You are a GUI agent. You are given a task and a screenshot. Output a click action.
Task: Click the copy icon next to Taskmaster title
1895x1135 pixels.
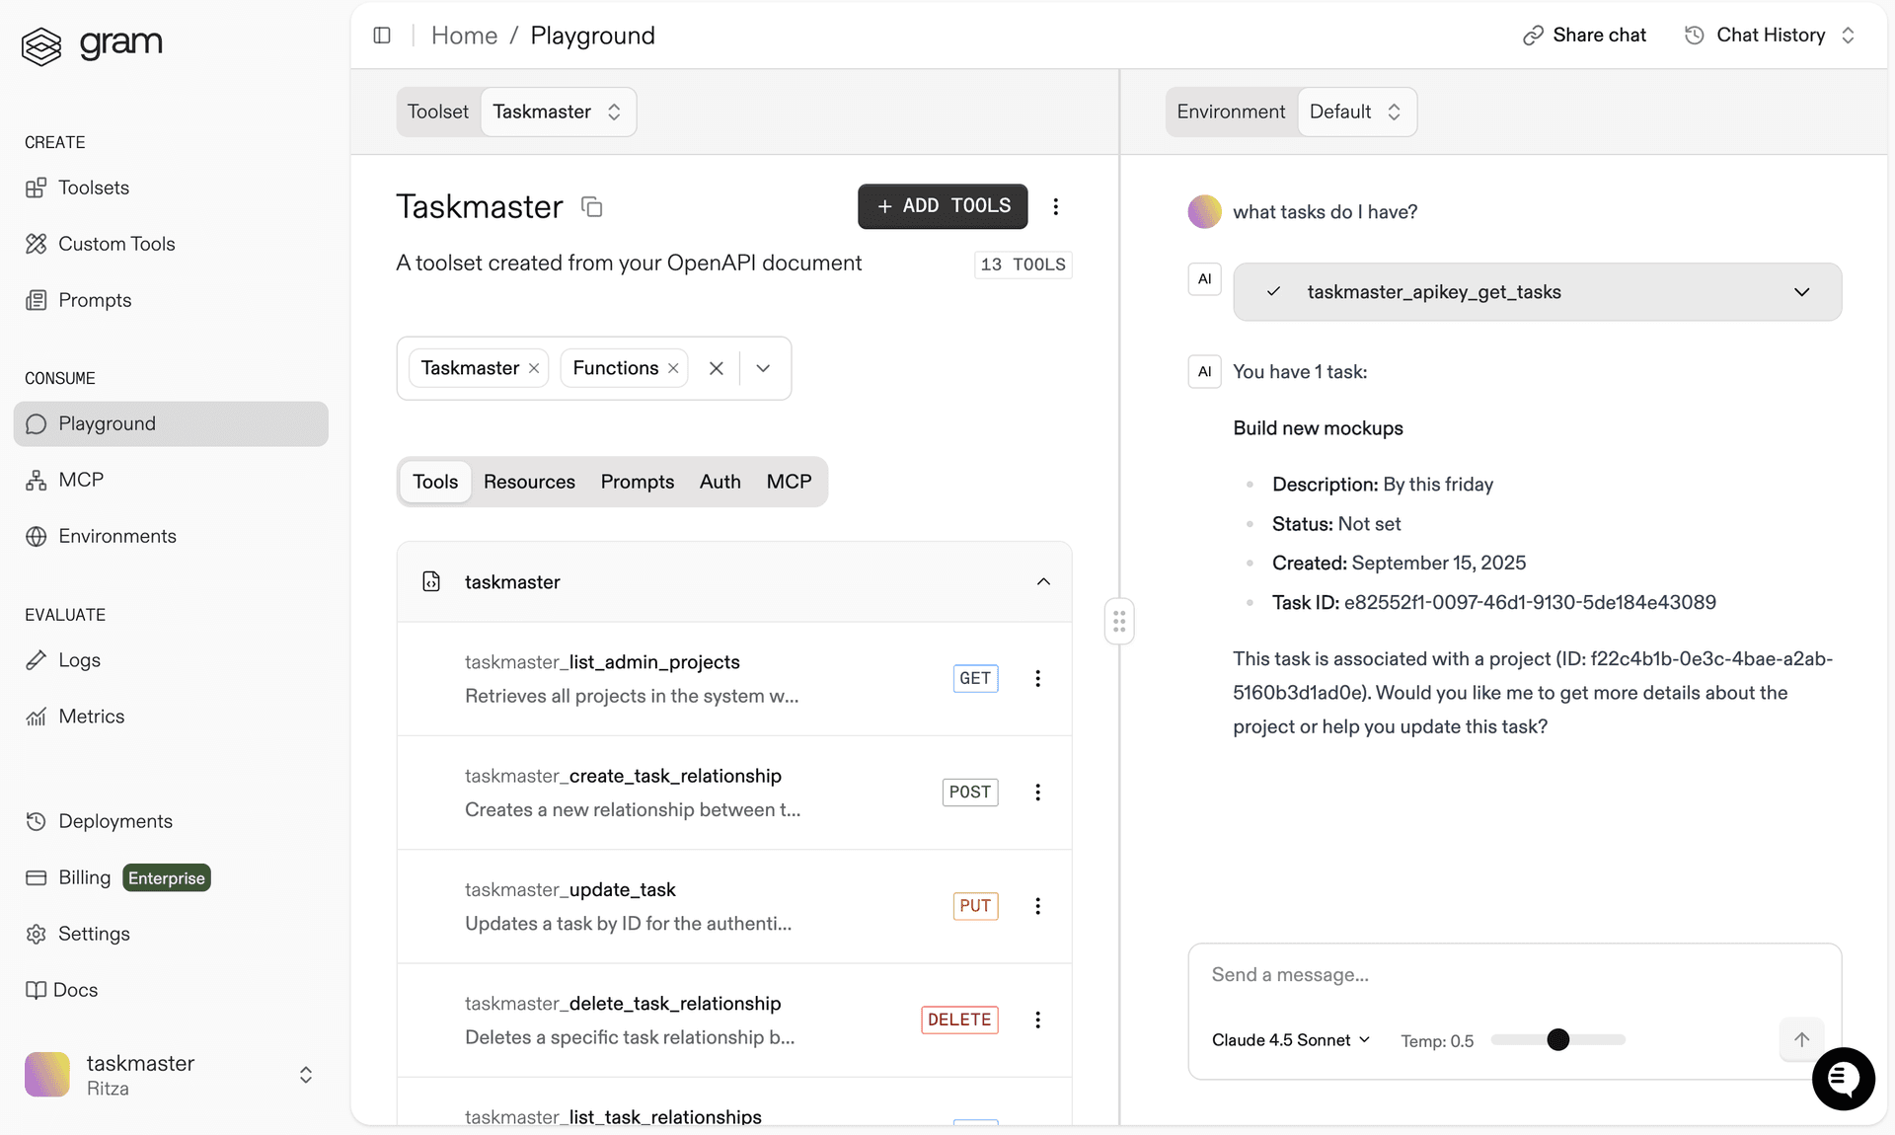591,206
